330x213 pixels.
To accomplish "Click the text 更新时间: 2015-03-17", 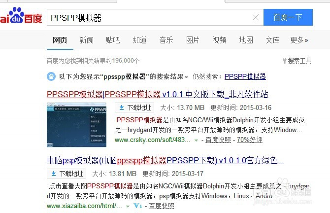I will (x=173, y=174).
